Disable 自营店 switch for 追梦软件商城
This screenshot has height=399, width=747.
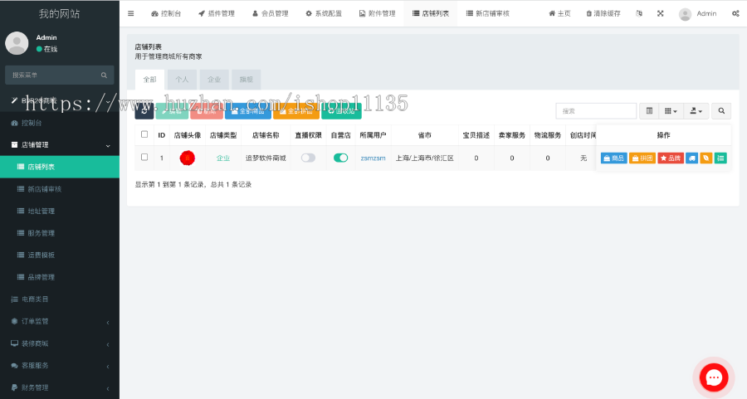(340, 158)
